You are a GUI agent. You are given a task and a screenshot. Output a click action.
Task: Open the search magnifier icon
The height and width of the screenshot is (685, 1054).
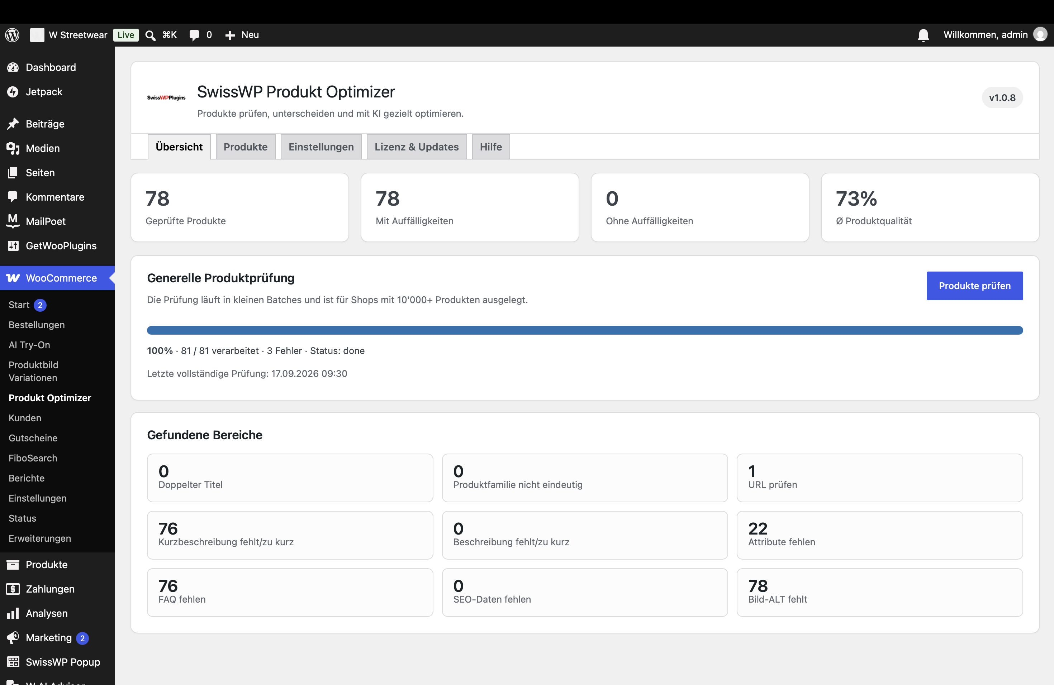point(151,35)
